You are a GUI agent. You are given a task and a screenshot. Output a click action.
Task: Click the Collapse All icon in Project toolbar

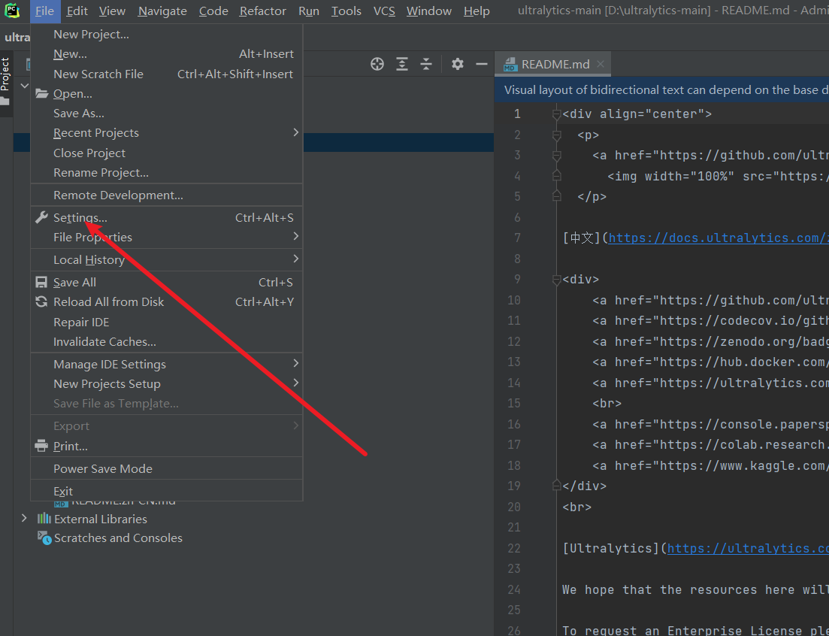426,64
